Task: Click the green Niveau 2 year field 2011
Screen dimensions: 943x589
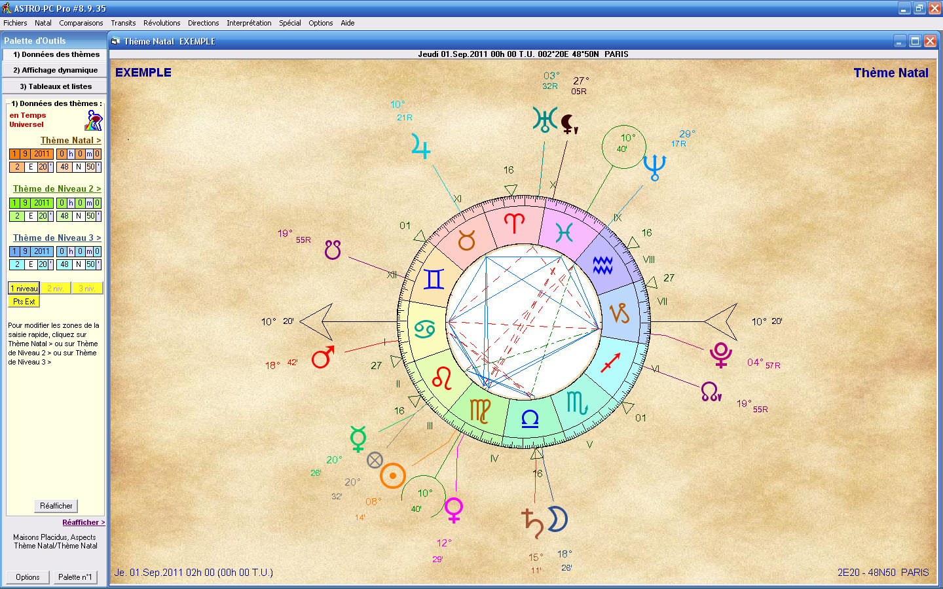Action: (x=42, y=204)
